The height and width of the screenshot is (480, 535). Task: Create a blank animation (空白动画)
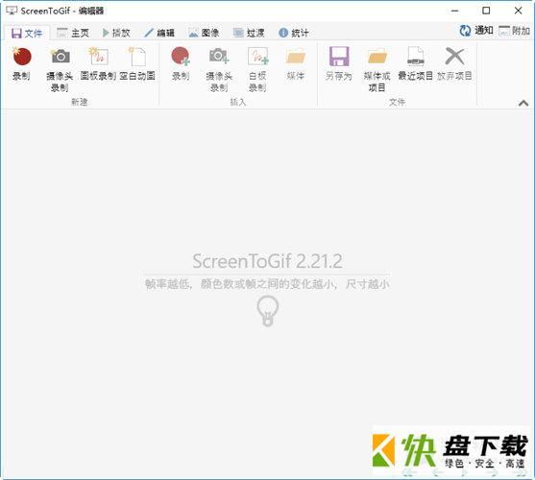[137, 63]
